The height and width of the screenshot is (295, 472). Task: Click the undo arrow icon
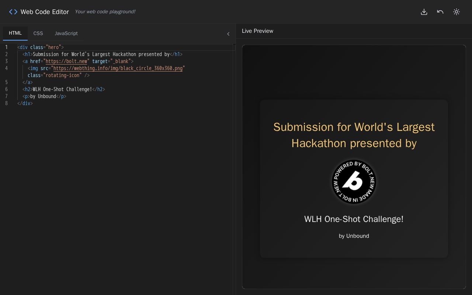click(x=440, y=12)
